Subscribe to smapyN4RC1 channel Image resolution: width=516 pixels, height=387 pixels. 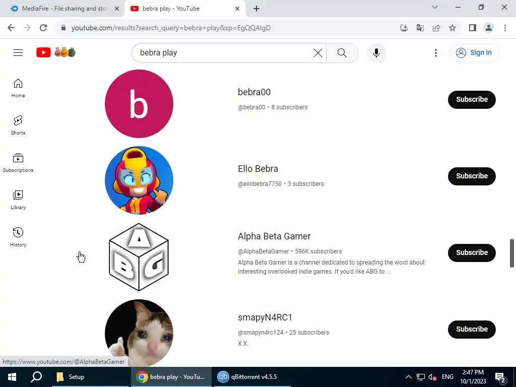pyautogui.click(x=472, y=329)
